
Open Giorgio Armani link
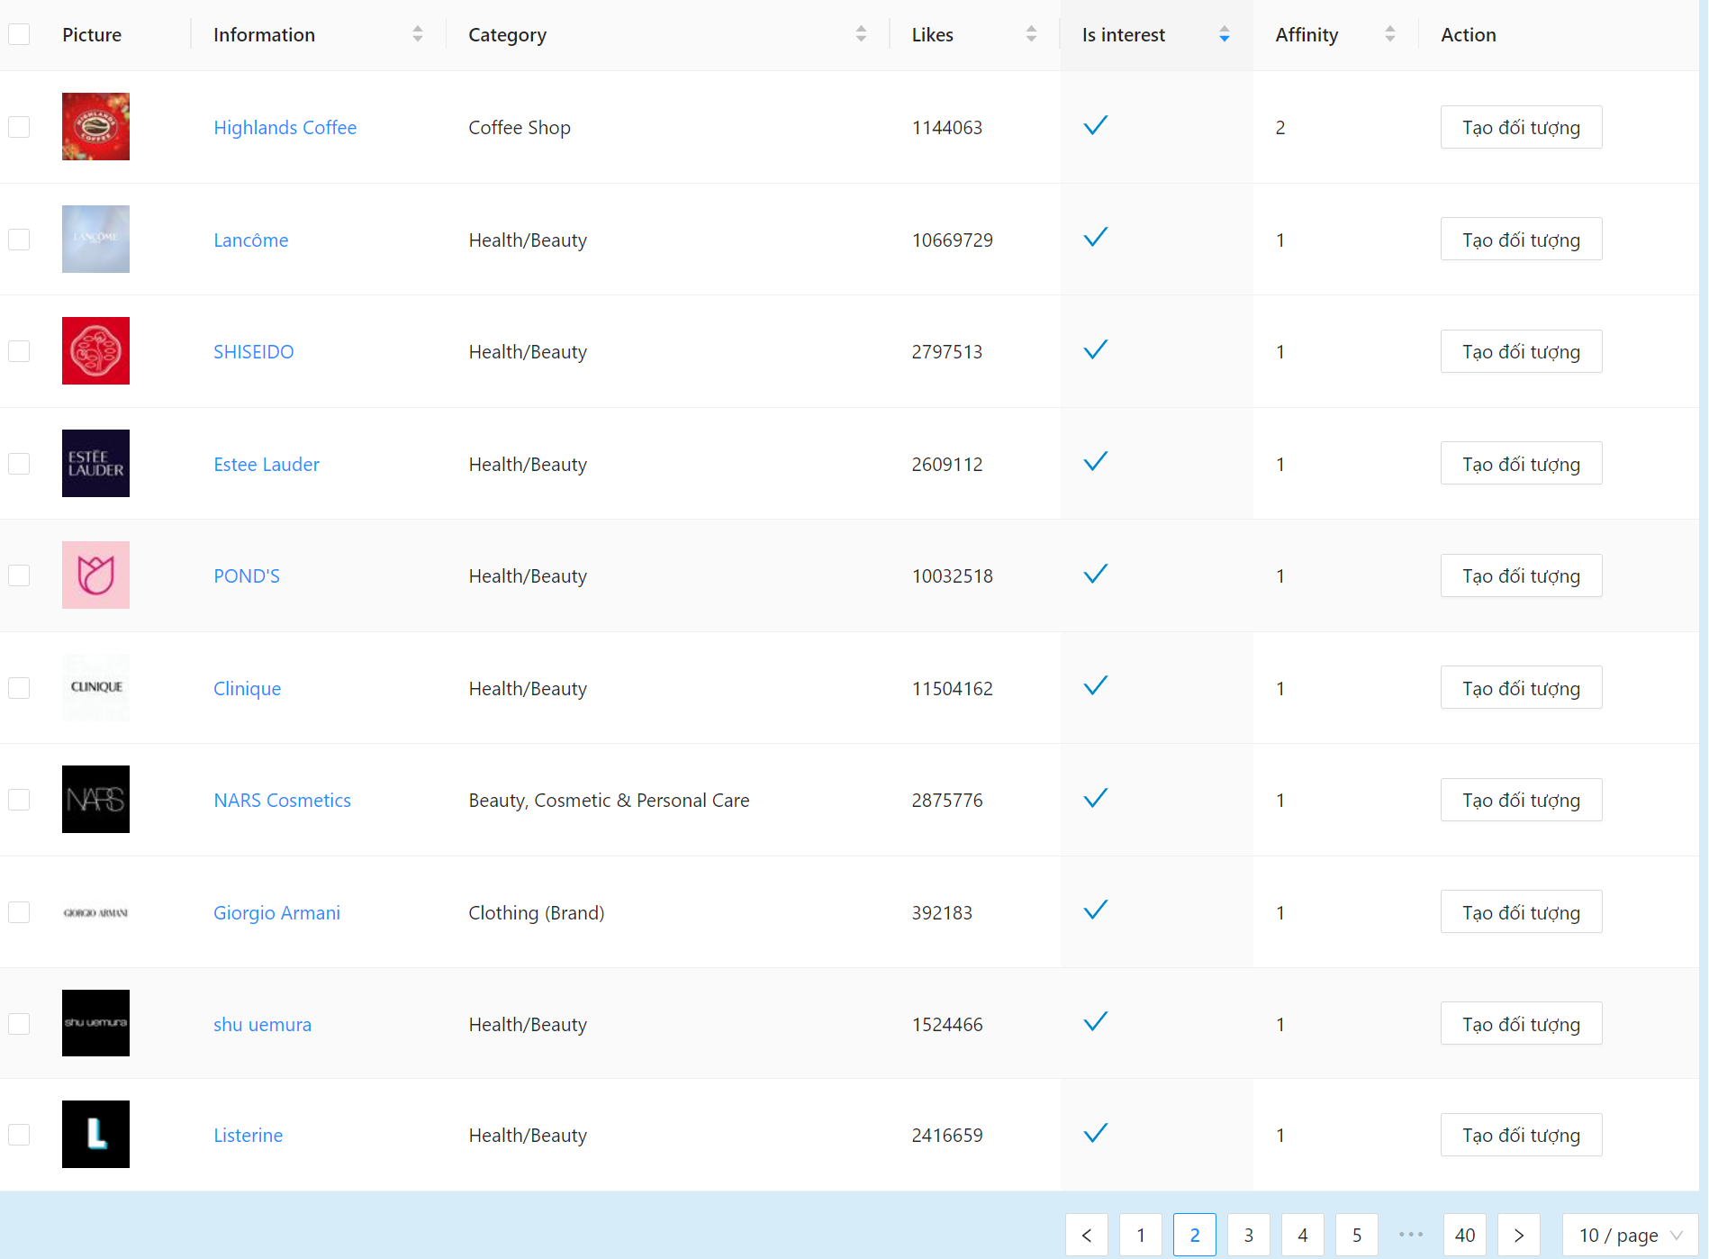277,913
